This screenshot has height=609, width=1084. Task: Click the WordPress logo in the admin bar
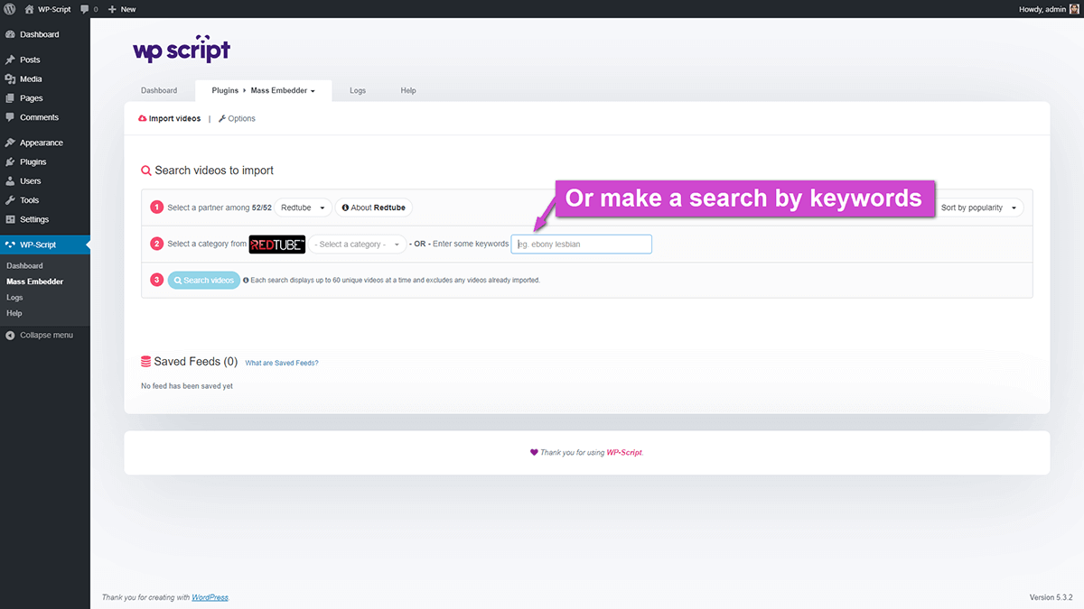9,9
